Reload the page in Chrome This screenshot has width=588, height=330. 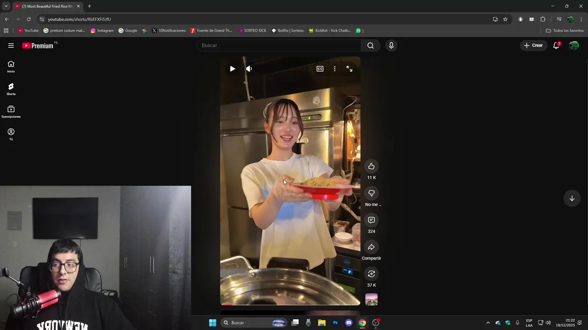point(28,19)
